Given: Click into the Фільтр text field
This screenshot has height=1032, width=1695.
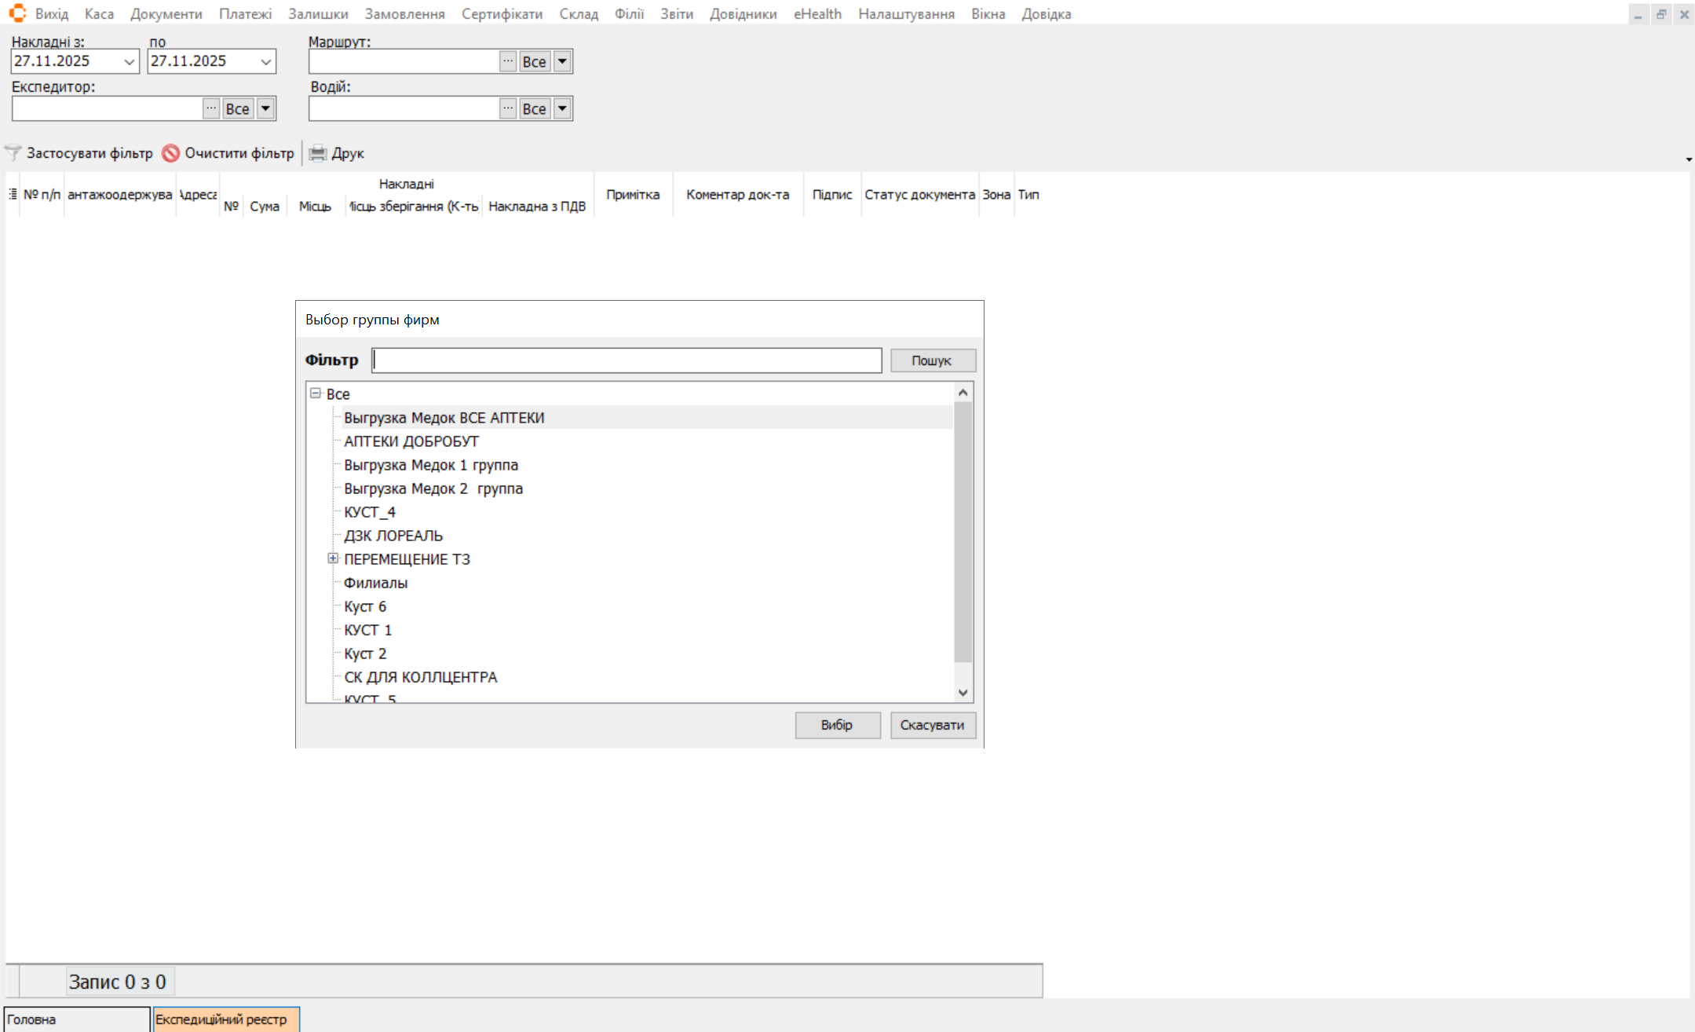Looking at the screenshot, I should point(626,360).
